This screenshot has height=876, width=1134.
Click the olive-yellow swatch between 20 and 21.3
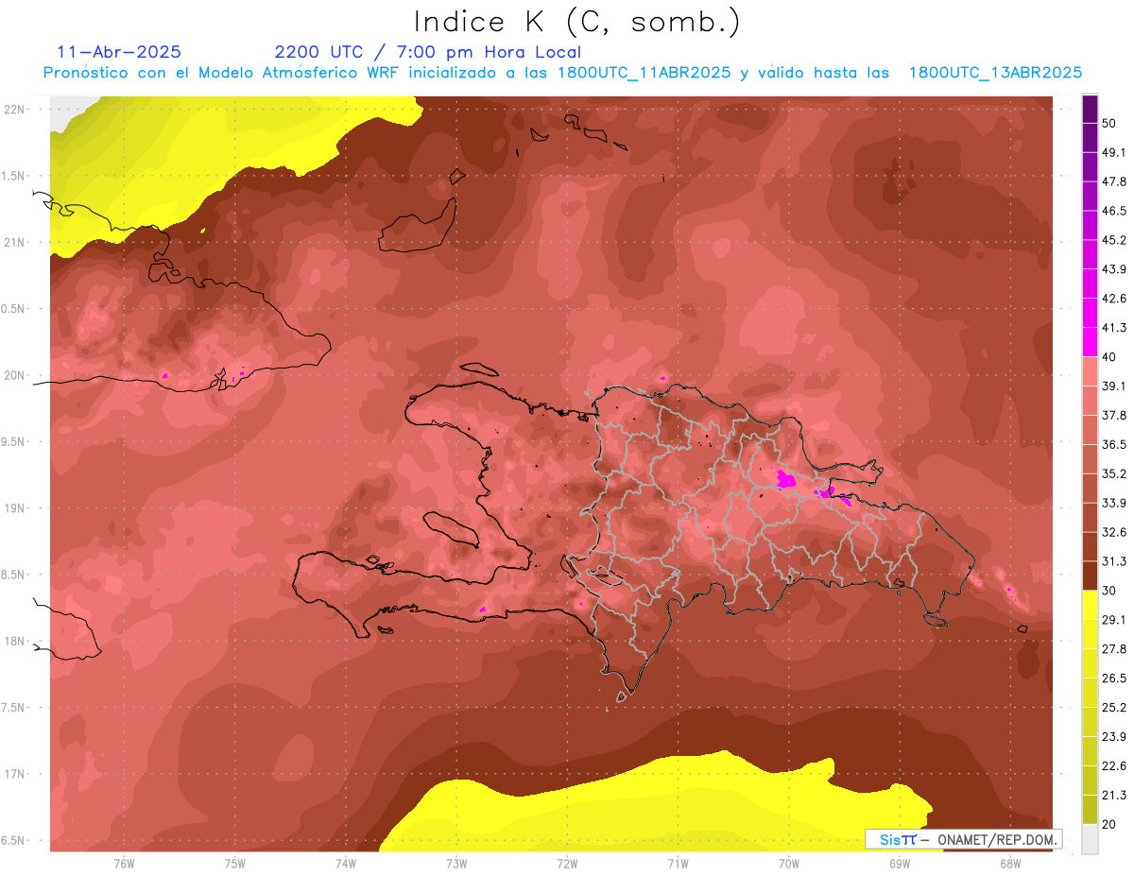(x=1090, y=809)
